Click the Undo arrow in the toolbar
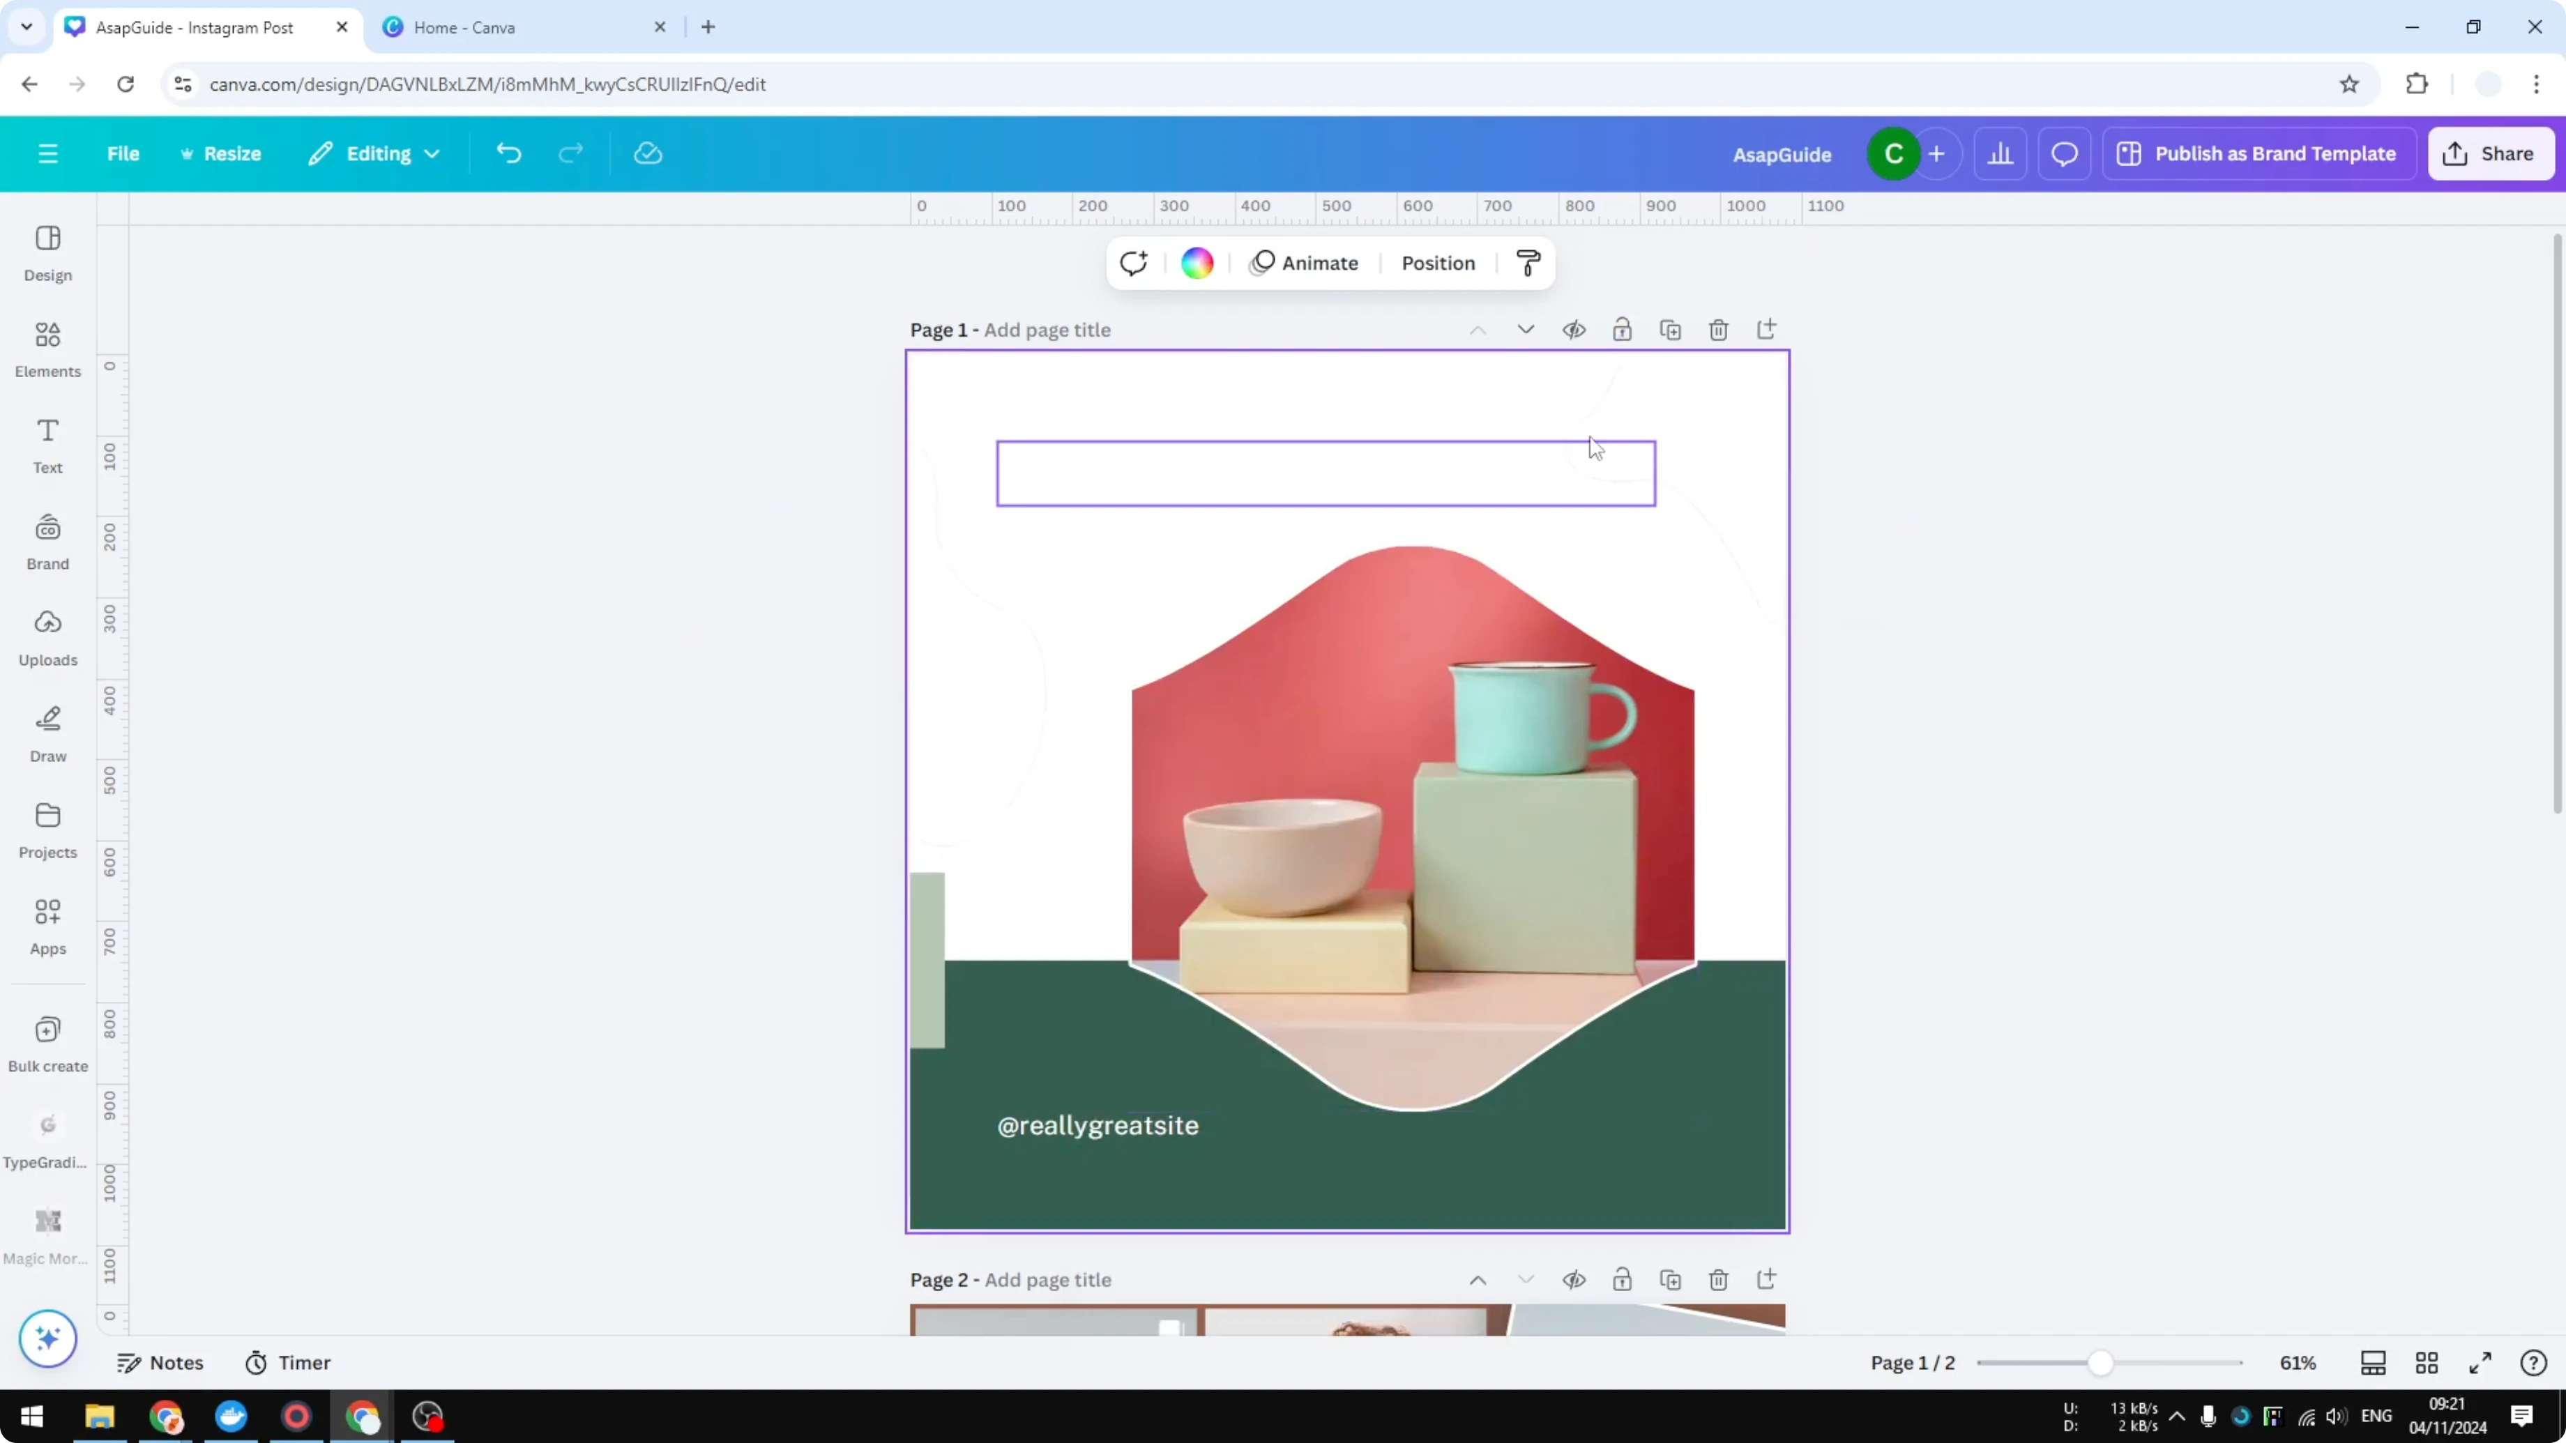The image size is (2566, 1443). click(x=508, y=153)
